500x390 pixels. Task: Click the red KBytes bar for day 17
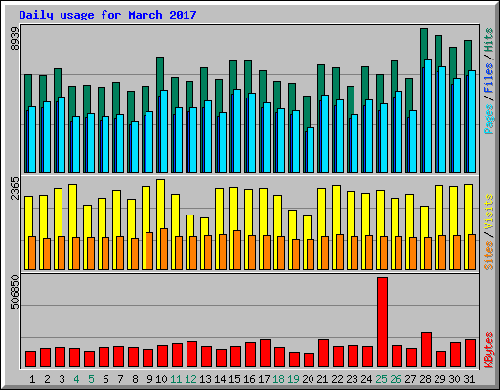(265, 353)
